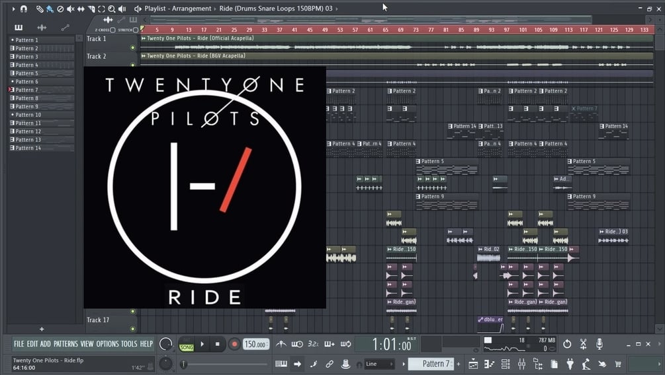Open the EDIT menu

pyautogui.click(x=32, y=344)
